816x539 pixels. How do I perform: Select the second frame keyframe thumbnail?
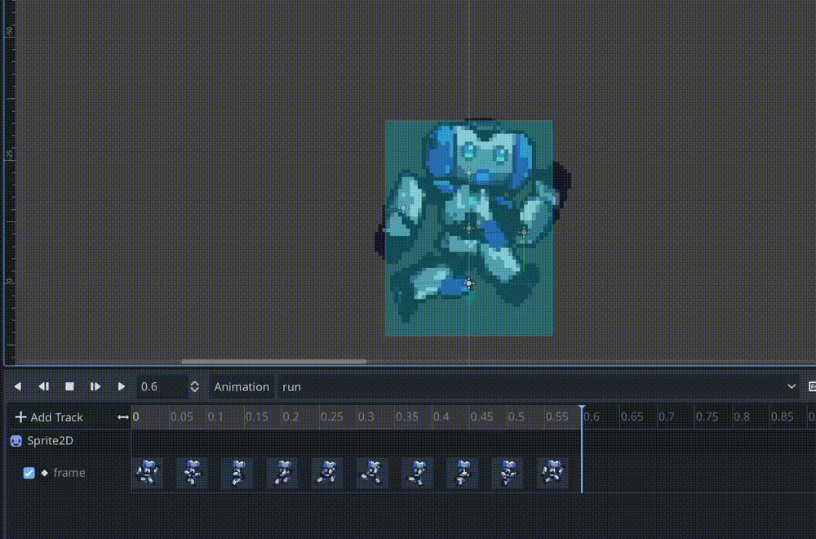193,473
